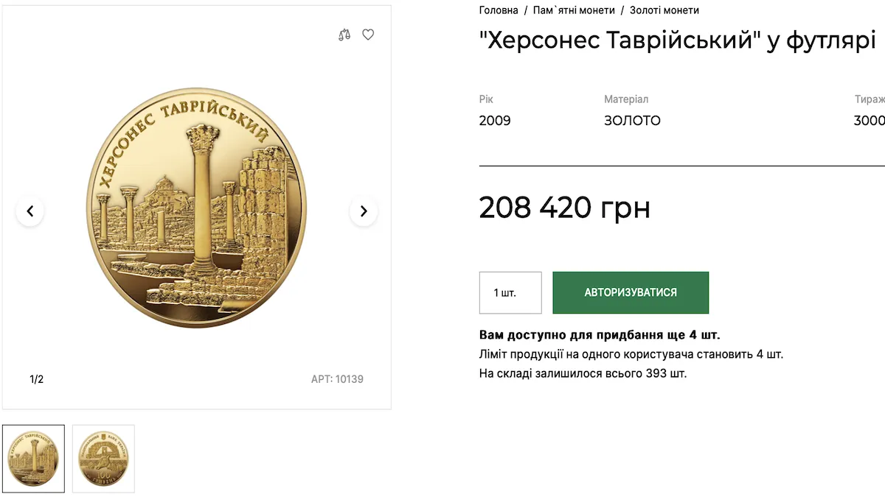This screenshot has width=885, height=497.
Task: Click the product title "Херсонес Таврійський" у футлярі
Action: (x=677, y=40)
